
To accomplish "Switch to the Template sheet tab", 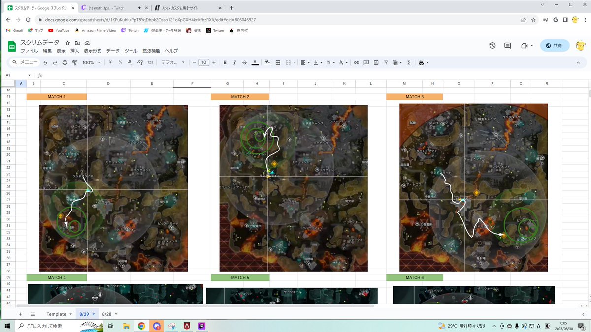I will click(56, 314).
